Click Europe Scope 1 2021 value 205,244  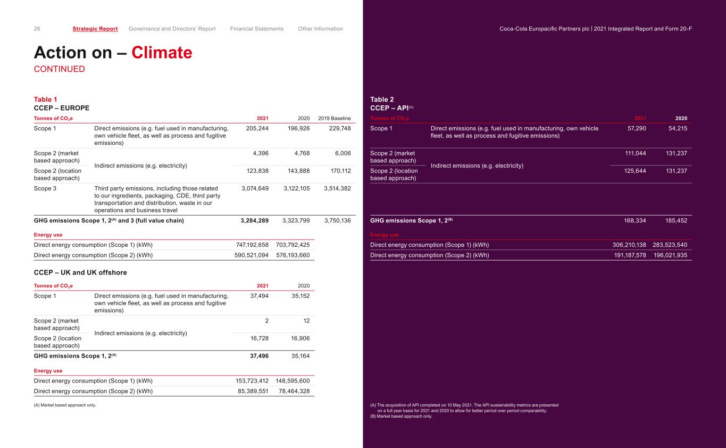tap(257, 128)
